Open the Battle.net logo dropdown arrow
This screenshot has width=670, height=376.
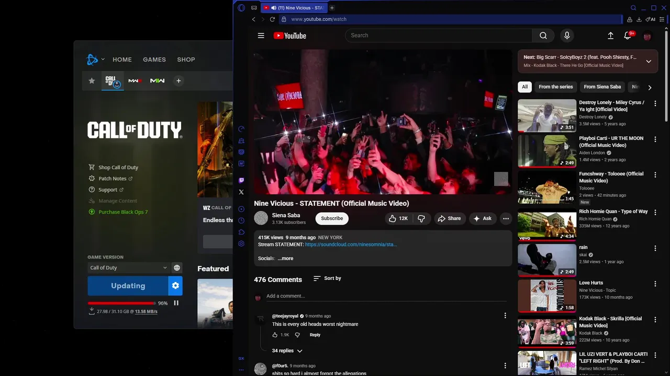(103, 60)
